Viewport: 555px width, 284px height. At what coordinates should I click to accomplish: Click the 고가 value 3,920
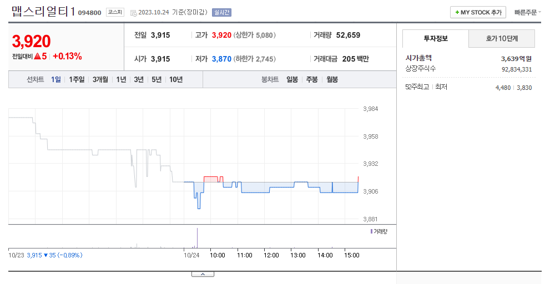[x=221, y=35]
